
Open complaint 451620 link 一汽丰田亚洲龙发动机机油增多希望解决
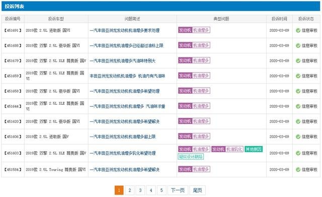click(x=125, y=121)
